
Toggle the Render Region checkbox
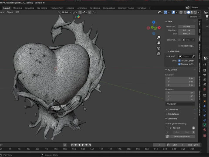click(179, 46)
